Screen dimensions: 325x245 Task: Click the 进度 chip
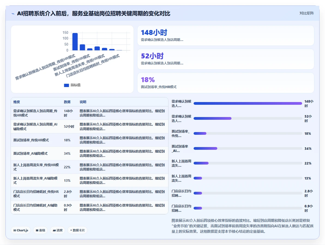58,230
